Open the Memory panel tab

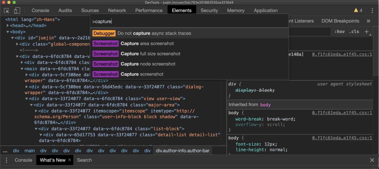[x=236, y=10]
